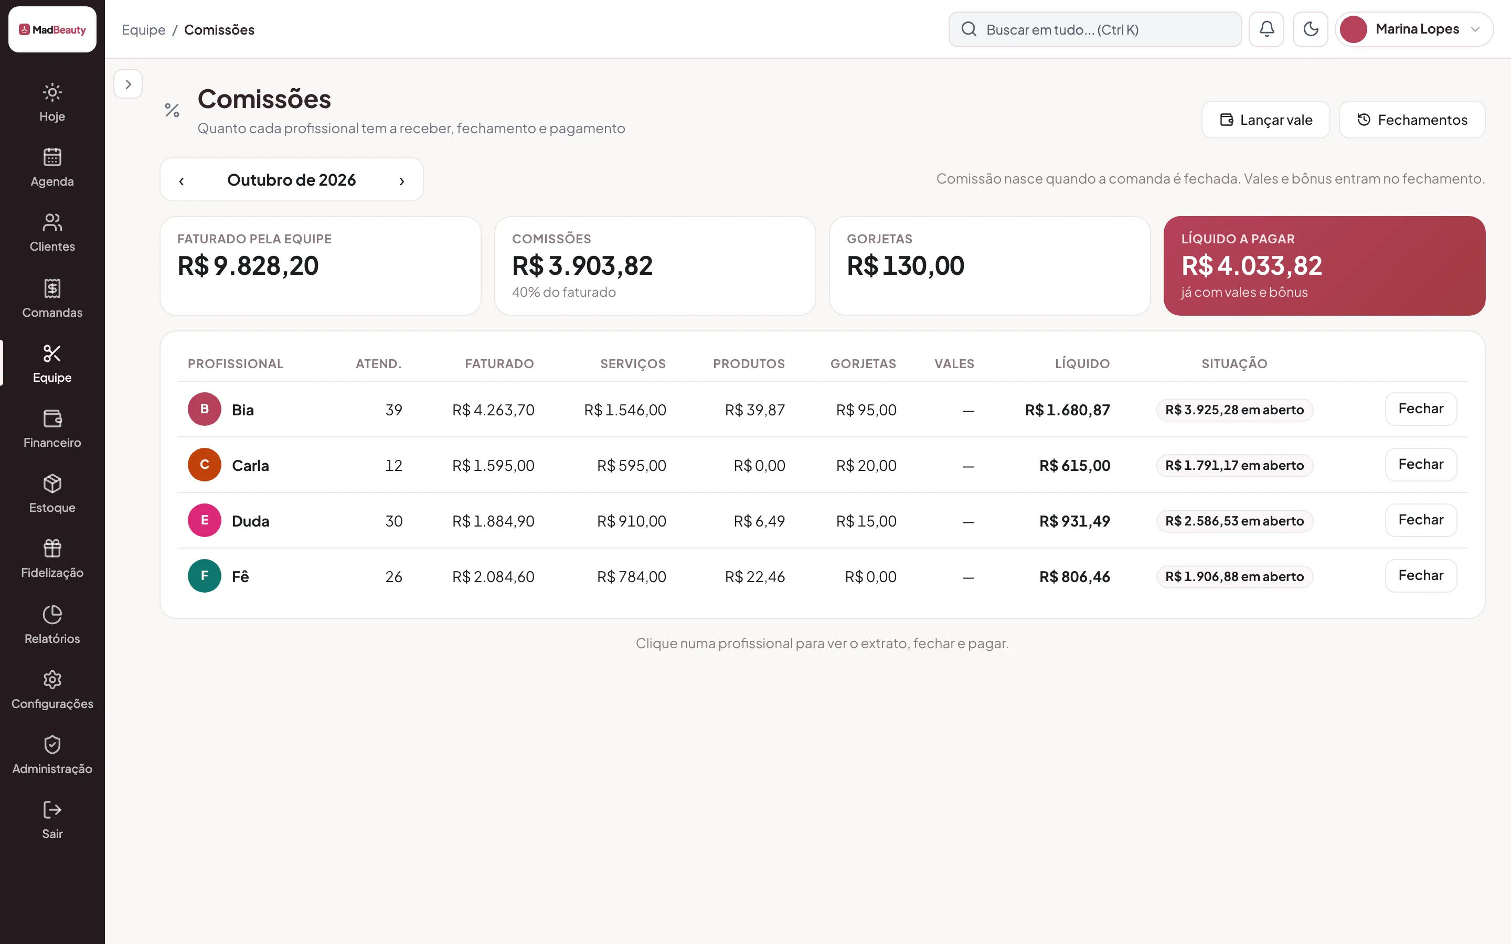
Task: Click the R$ 1.791,17 em aberto badge
Action: tap(1235, 466)
